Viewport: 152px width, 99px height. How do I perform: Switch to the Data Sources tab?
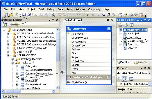[x=142, y=62]
